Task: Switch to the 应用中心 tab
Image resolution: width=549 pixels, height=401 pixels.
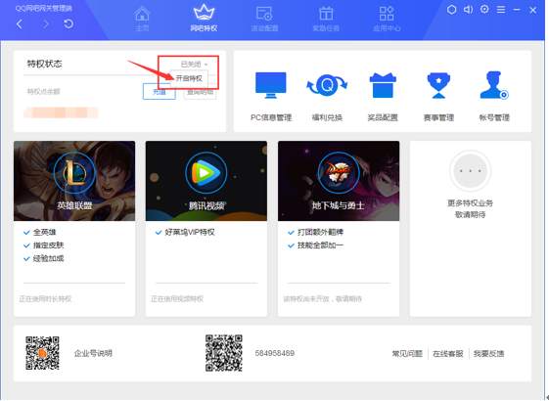Action: point(387,19)
